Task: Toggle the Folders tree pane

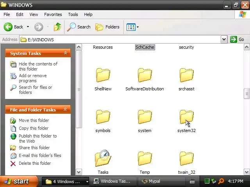Action: click(x=107, y=27)
